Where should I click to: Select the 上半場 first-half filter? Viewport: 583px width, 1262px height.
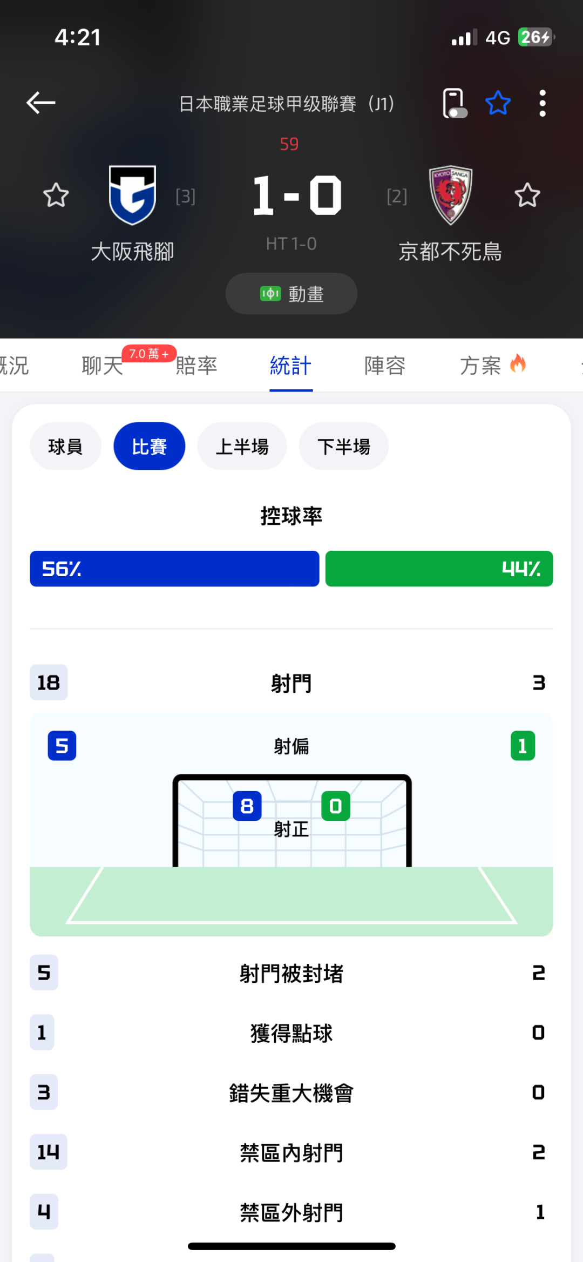point(242,447)
